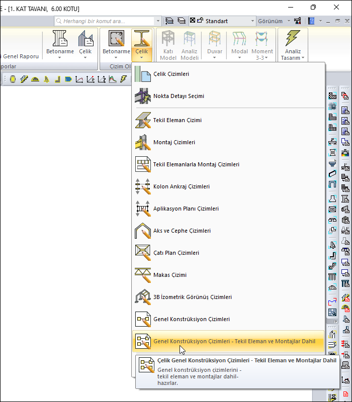Click small lightning bolt toolbar icon
Viewport: 352px width, 402px height.
tap(124, 79)
